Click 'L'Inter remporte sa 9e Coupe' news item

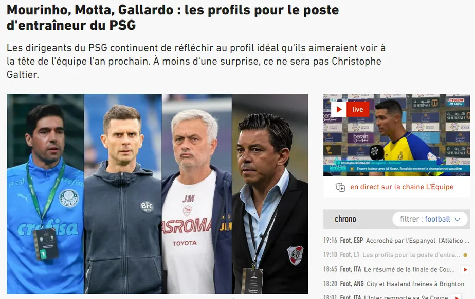[x=406, y=296]
